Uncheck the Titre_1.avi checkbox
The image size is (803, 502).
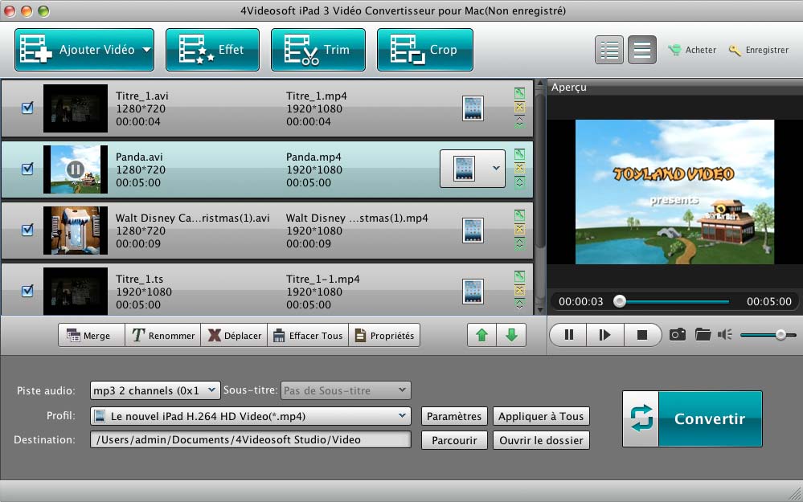[27, 108]
